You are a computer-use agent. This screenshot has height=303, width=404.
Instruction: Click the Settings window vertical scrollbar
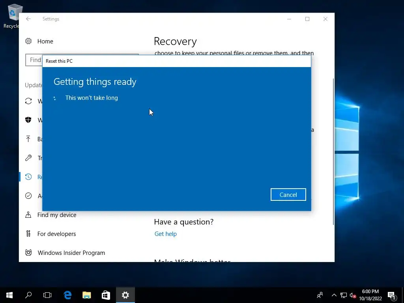click(333, 151)
